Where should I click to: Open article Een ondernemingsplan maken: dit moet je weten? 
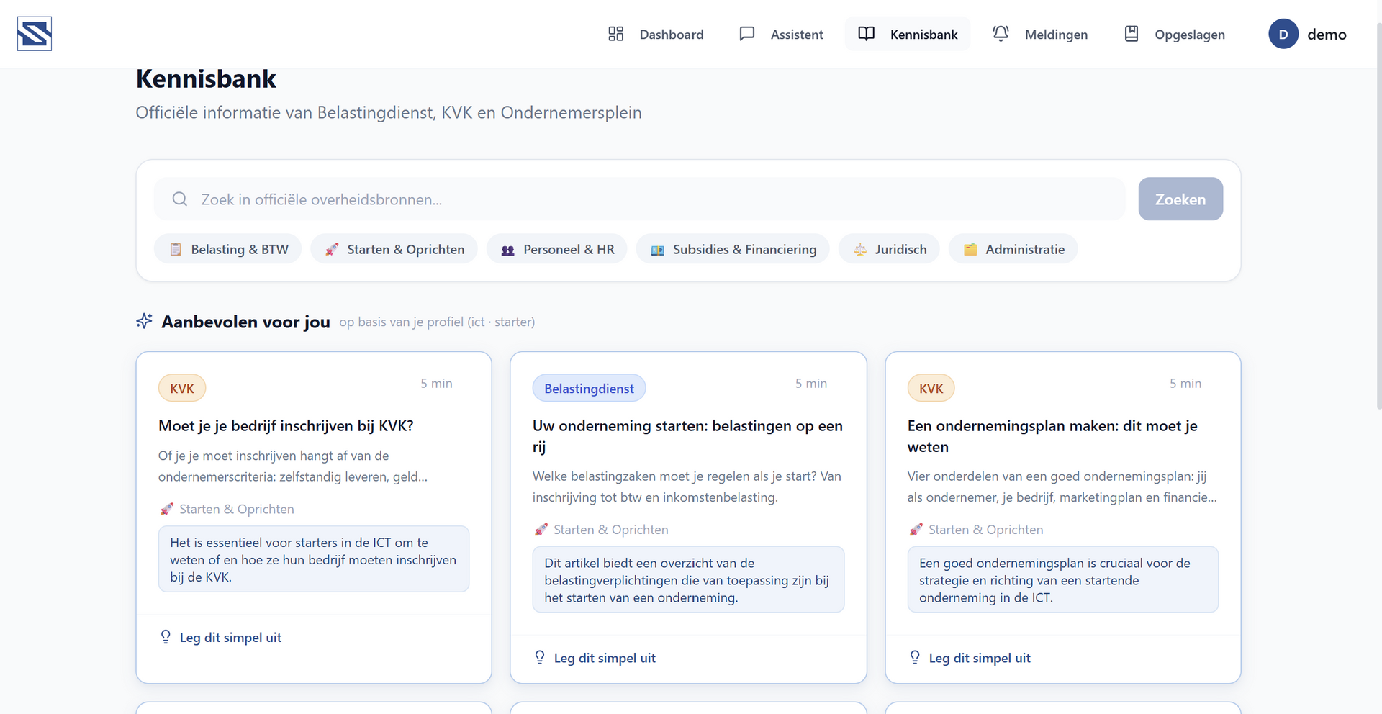click(x=1052, y=436)
